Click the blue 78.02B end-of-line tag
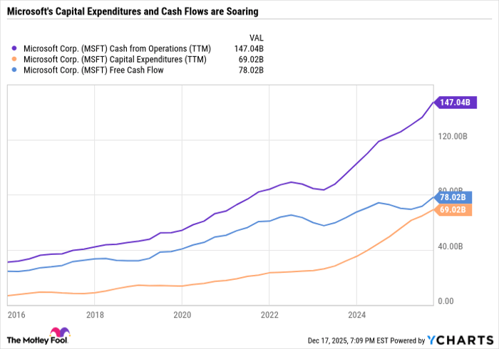The height and width of the screenshot is (349, 499). pyautogui.click(x=452, y=197)
